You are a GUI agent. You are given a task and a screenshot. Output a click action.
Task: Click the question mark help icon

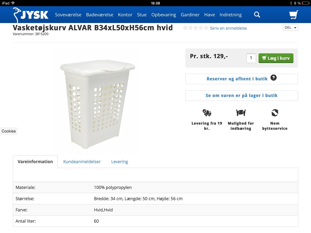(274, 78)
